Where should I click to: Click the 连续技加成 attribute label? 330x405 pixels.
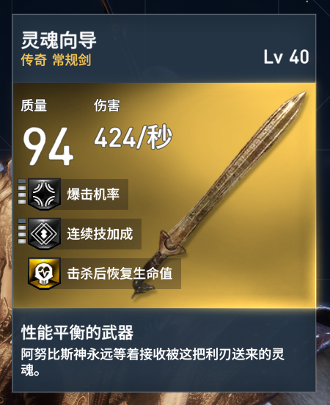coord(100,234)
